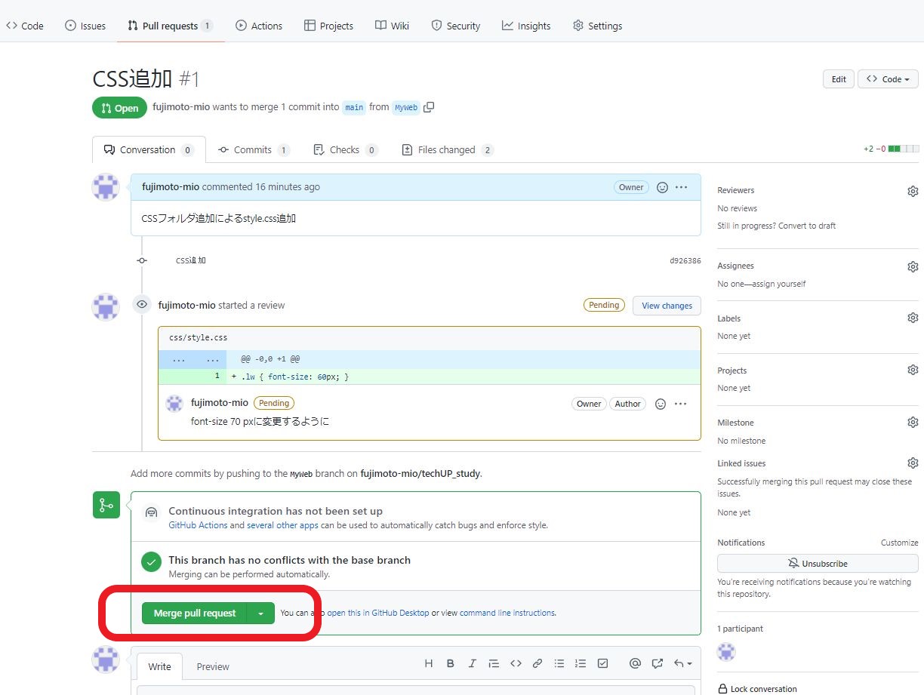
Task: Insert a numbered list in the comment box
Action: point(581,663)
